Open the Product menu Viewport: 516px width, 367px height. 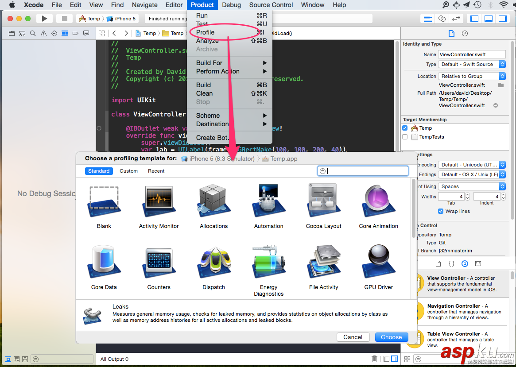(202, 5)
